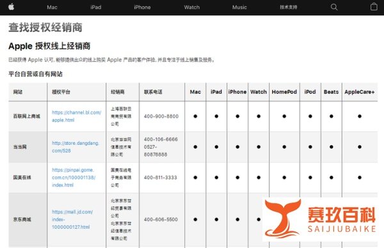Image resolution: width=384 pixels, height=248 pixels.
Task: Click the iPhone dot in 京东商城 row
Action: (x=237, y=219)
